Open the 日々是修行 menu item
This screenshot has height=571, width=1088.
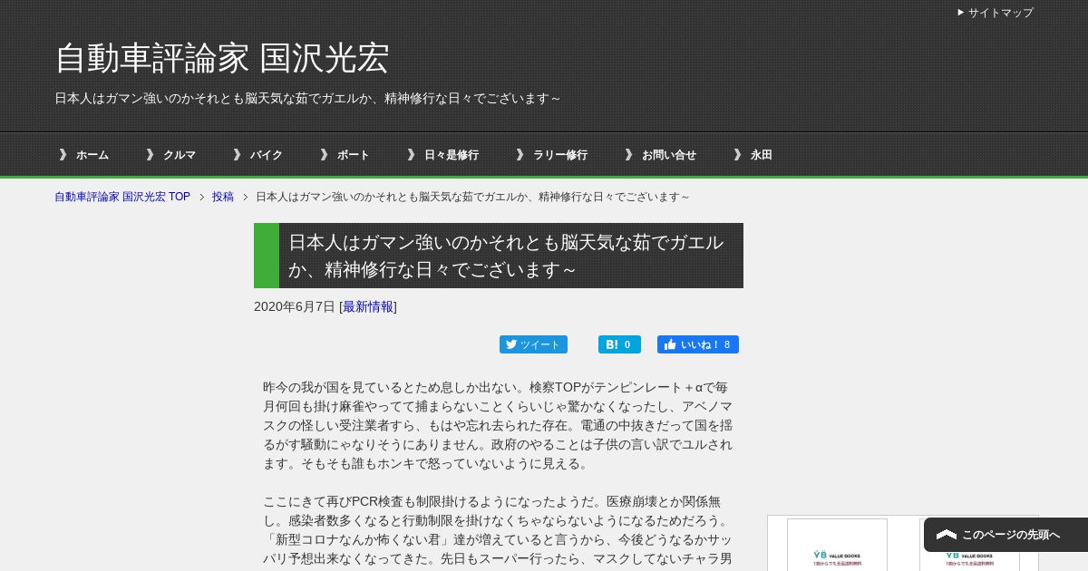click(x=442, y=155)
